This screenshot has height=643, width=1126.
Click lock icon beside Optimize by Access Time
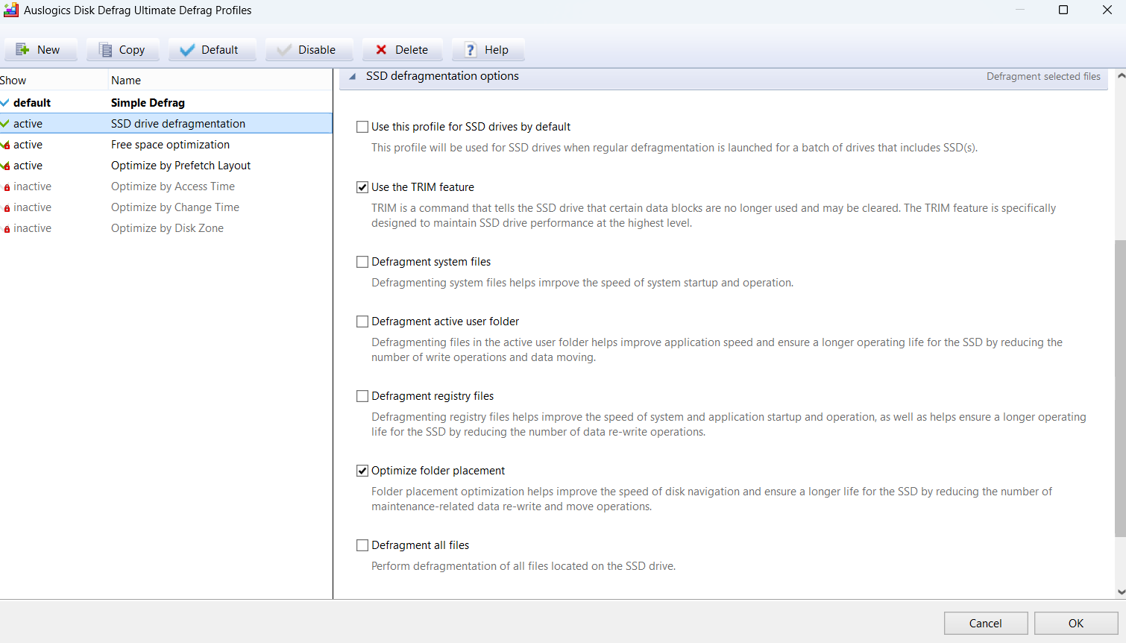7,187
